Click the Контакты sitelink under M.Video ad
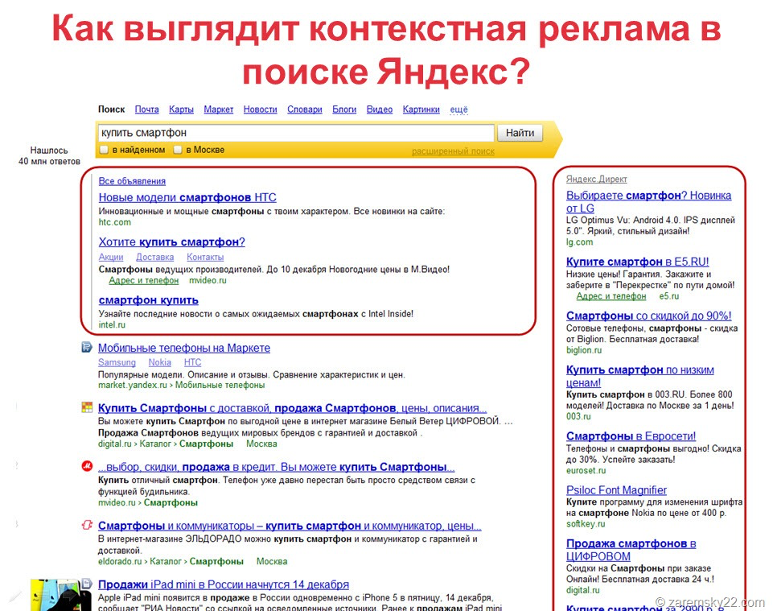The width and height of the screenshot is (773, 611). [205, 257]
